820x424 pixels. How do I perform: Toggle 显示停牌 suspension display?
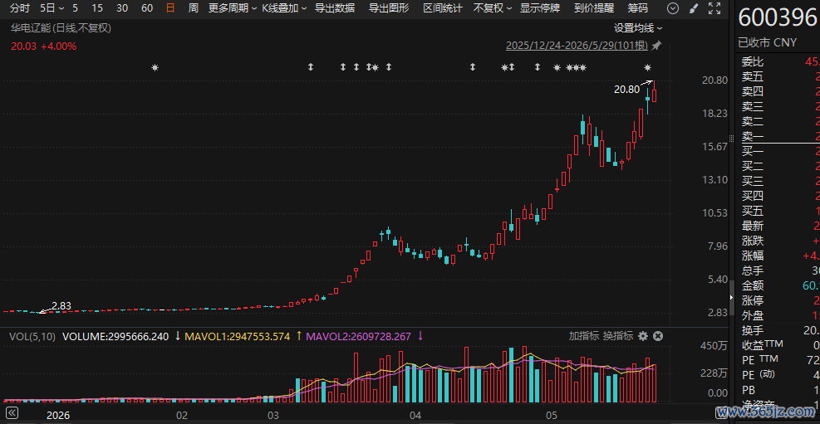(x=540, y=7)
